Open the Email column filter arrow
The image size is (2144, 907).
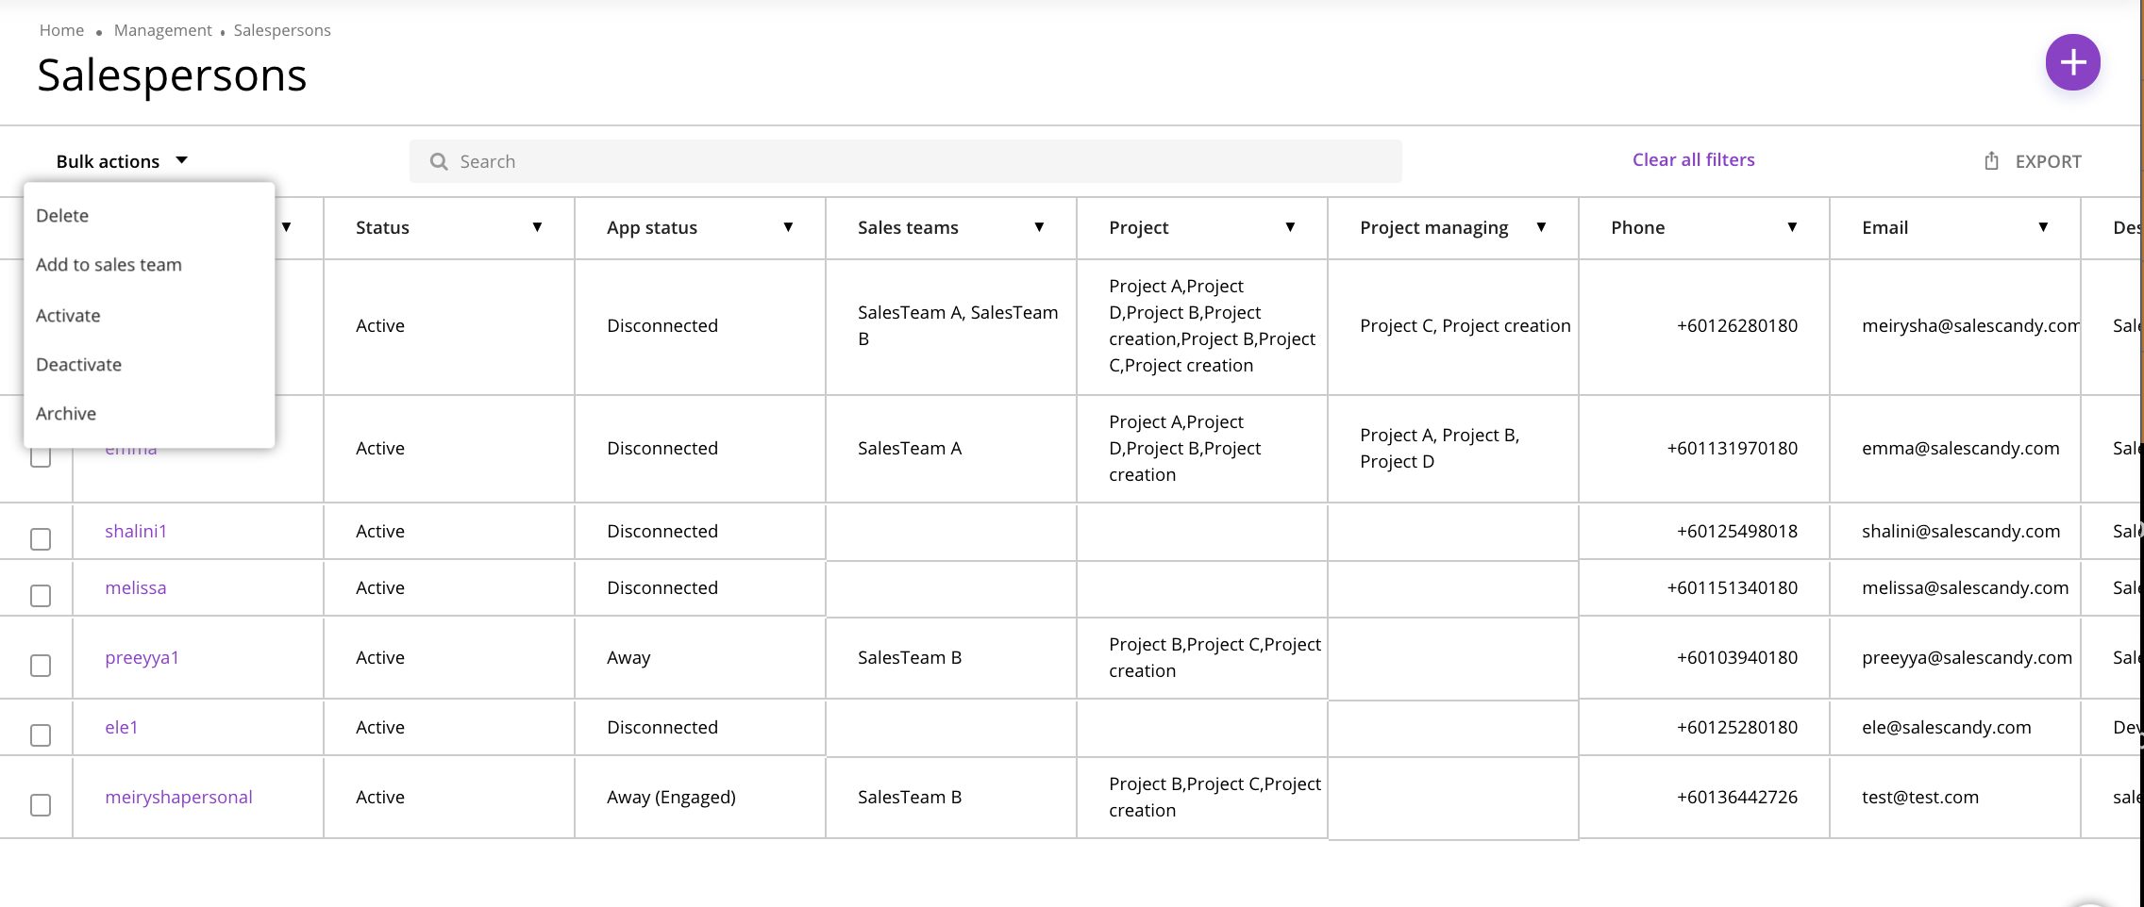(x=2043, y=227)
